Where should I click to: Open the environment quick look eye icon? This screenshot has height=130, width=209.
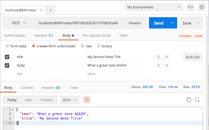[x=190, y=7]
